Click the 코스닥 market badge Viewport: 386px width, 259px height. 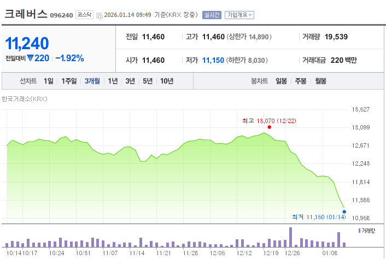click(x=84, y=15)
